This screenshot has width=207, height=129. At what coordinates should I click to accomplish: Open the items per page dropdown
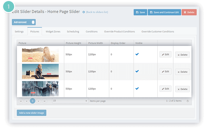[70, 101]
